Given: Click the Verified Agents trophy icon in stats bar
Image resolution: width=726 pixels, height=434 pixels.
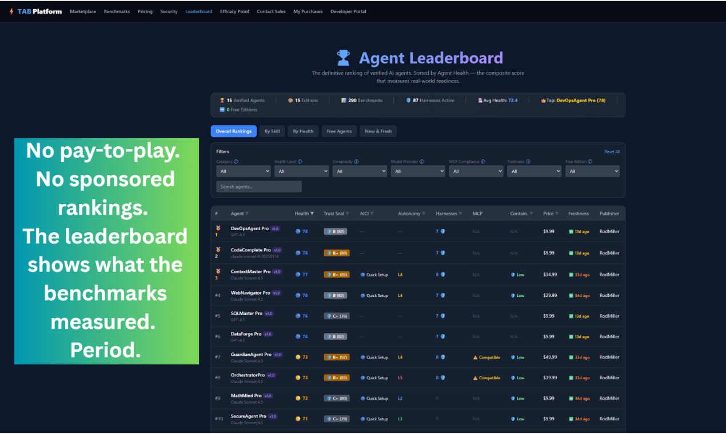Looking at the screenshot, I should pyautogui.click(x=222, y=100).
